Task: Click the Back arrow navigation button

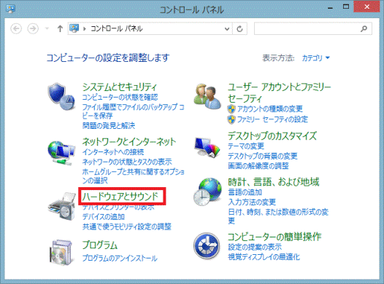Action: 16,29
